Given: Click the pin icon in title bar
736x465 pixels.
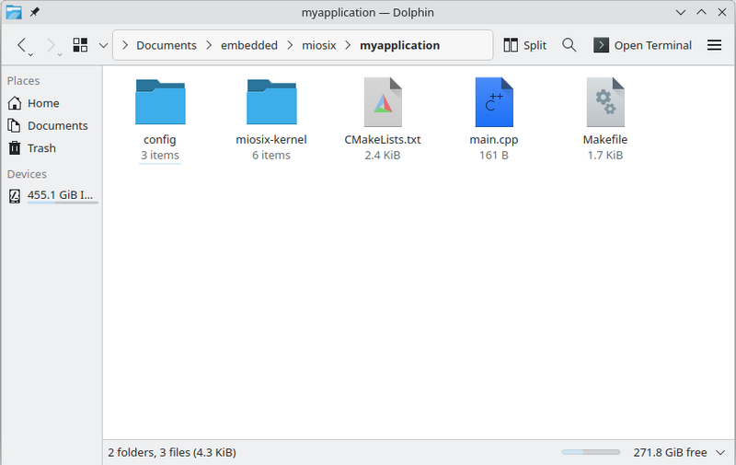Looking at the screenshot, I should pos(35,12).
